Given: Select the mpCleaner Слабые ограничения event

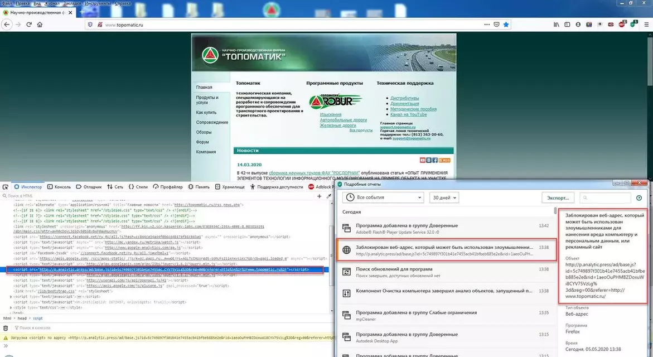Looking at the screenshot, I should click(x=447, y=315).
